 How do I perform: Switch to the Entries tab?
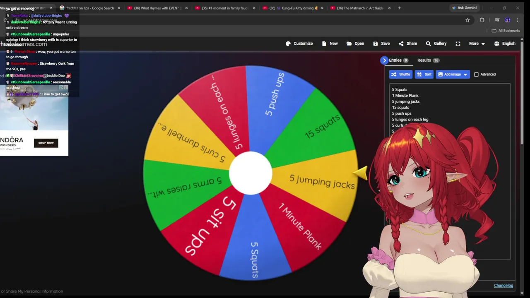point(398,60)
